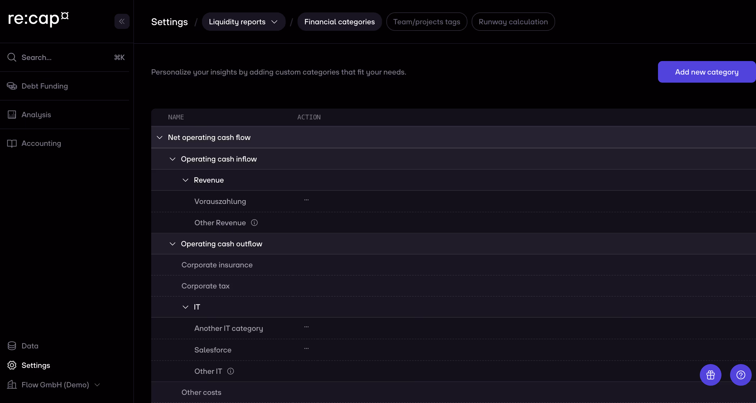Open the Accounting section
Viewport: 756px width, 403px height.
[41, 143]
